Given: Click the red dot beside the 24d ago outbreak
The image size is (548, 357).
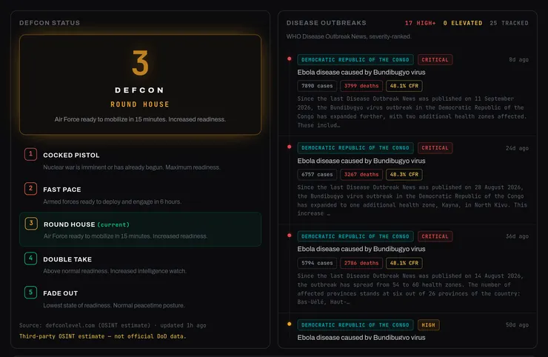Looking at the screenshot, I should tap(290, 147).
